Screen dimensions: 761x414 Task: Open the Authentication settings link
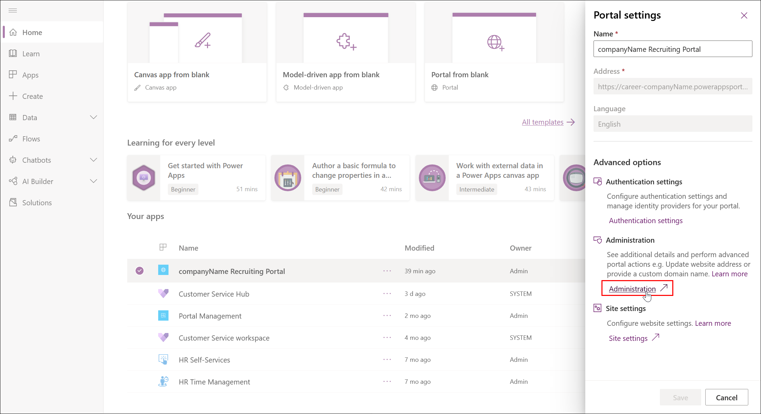pyautogui.click(x=645, y=221)
